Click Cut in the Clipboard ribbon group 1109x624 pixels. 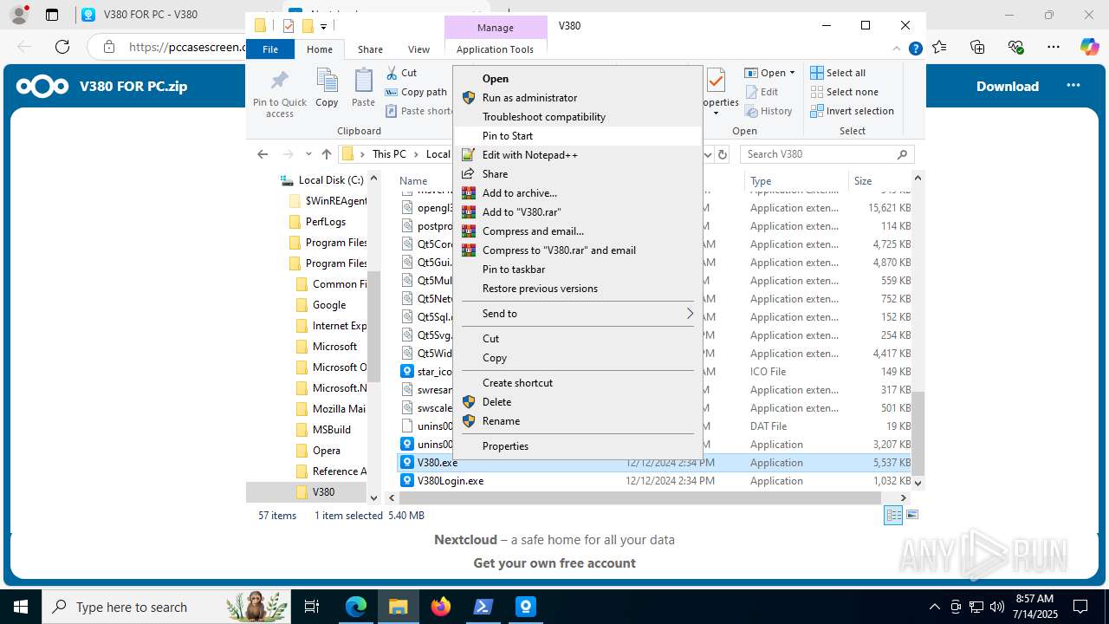coord(402,73)
